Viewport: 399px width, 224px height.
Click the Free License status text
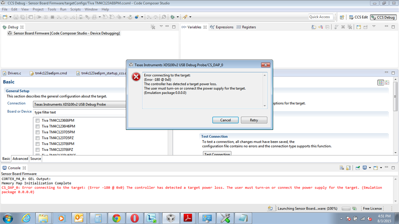coord(372,209)
